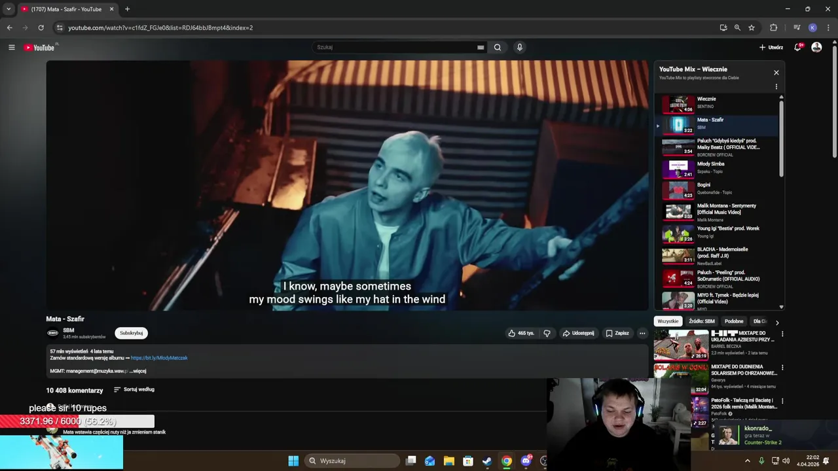The image size is (838, 471).
Task: Expand description with ...więcej
Action: pyautogui.click(x=138, y=371)
